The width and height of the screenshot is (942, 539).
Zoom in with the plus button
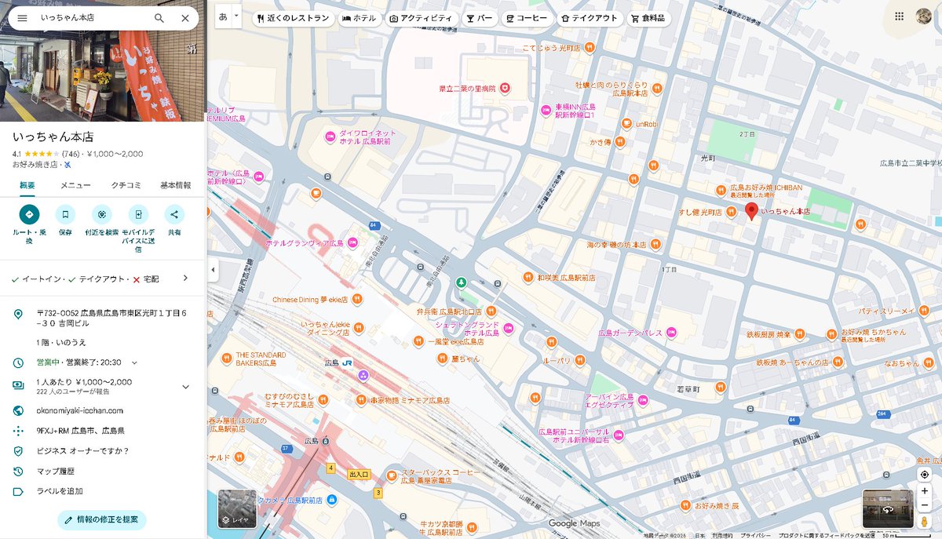(925, 492)
